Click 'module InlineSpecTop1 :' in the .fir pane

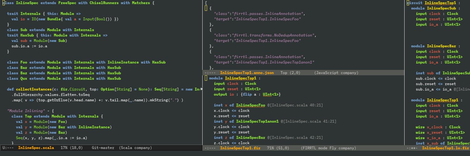tap(235, 78)
